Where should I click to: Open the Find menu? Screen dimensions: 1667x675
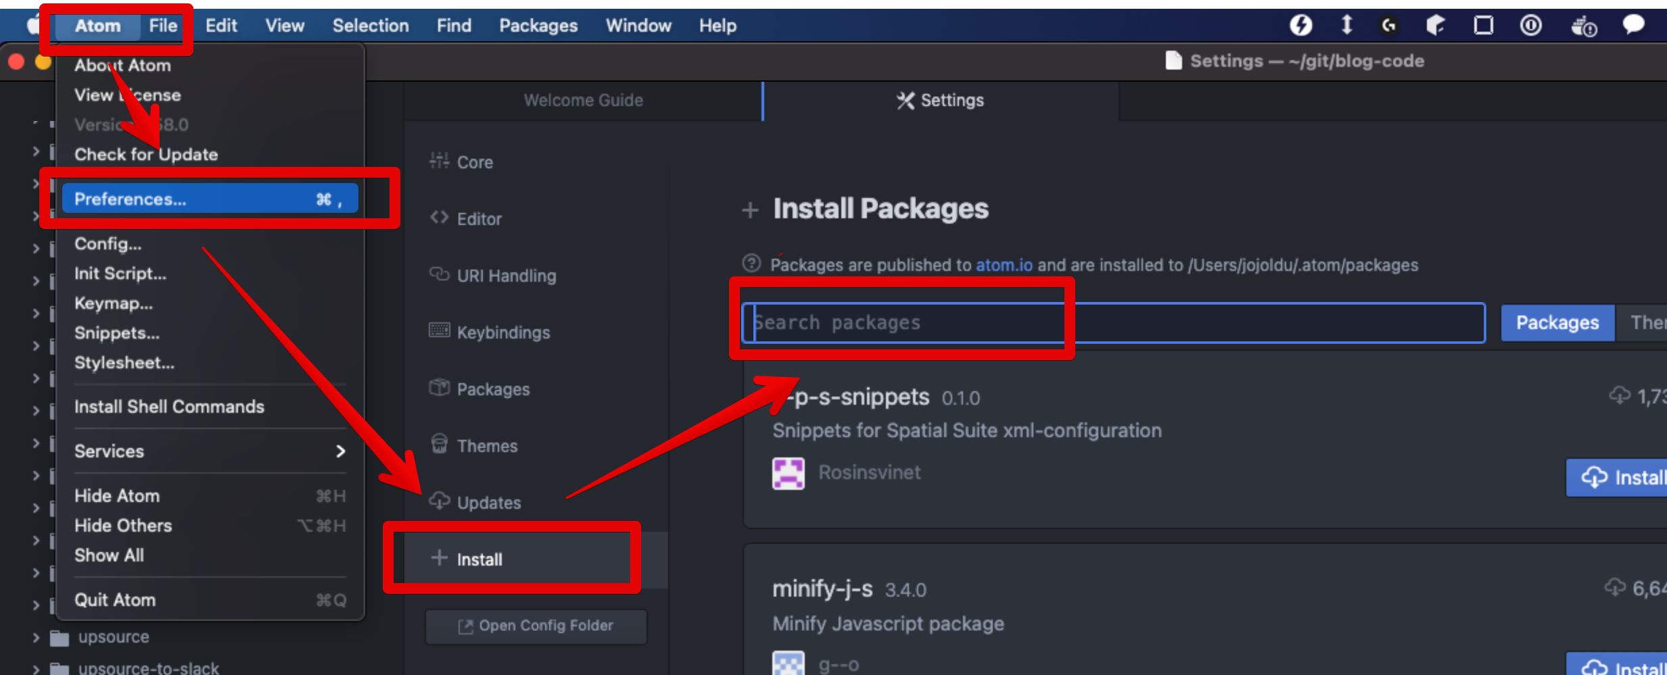point(454,26)
